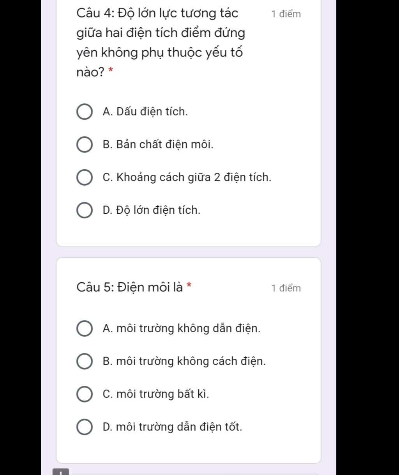The width and height of the screenshot is (399, 475).
Task: Select radio circle for C. môi trường bất kì
Action: [x=84, y=394]
